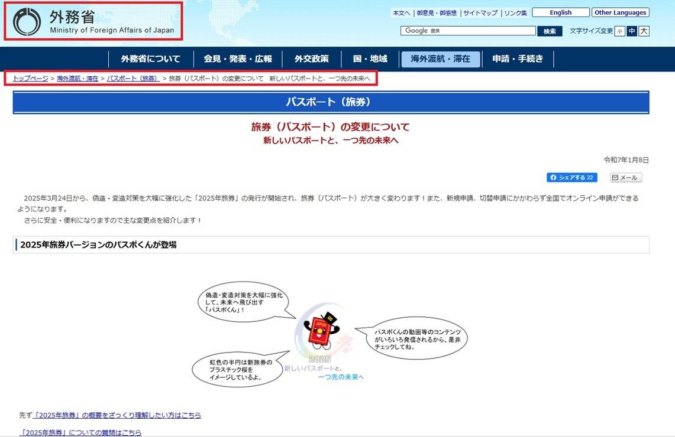
Task: Open the 申請・手続き navigation item
Action: 518,59
